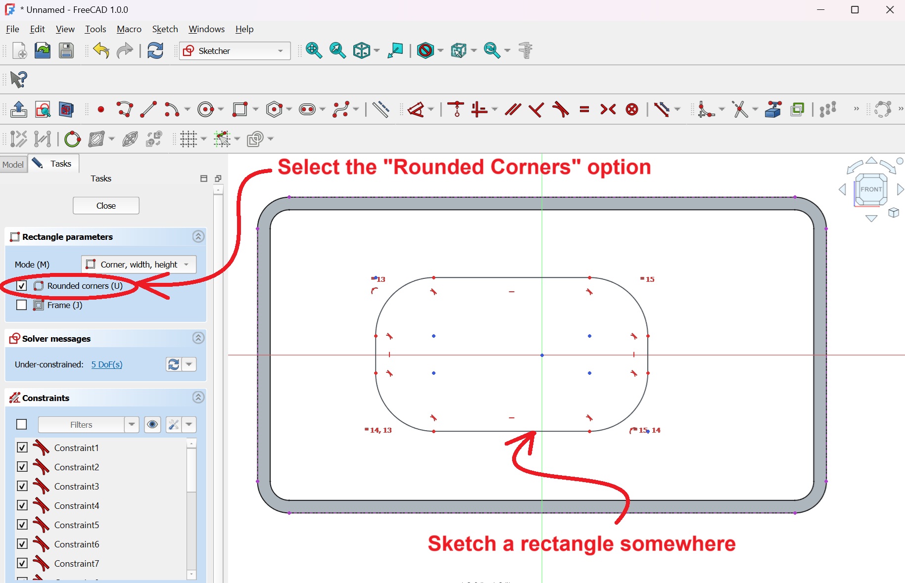The height and width of the screenshot is (583, 905).
Task: Uncheck the Rounded corners option
Action: point(22,286)
